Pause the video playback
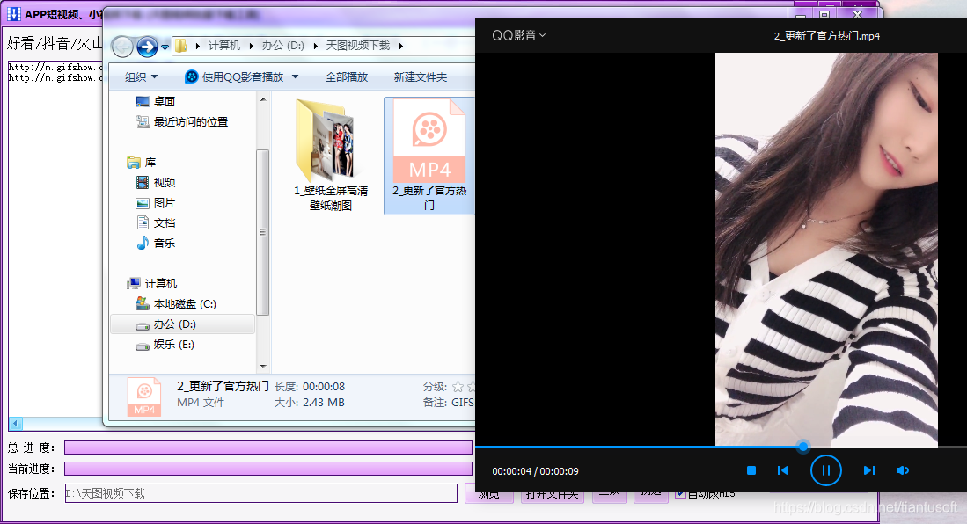 [825, 470]
